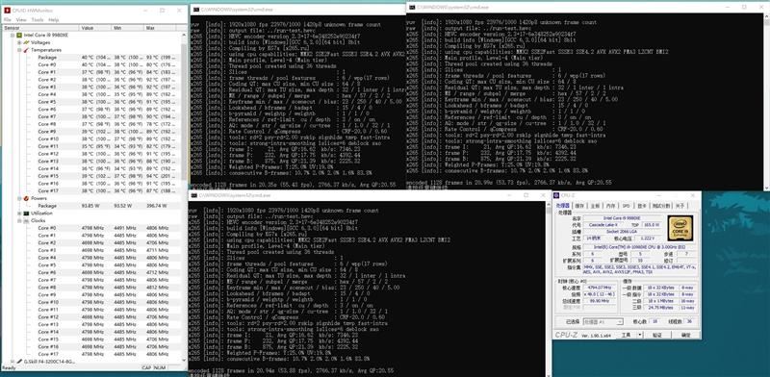Open the Tools menu in HWMonitor
Screen dimensions: 770x377
tap(38, 19)
